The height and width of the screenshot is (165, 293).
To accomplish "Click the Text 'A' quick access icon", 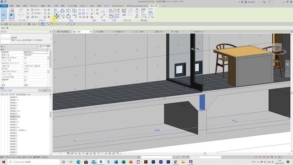I will click(x=29, y=24).
